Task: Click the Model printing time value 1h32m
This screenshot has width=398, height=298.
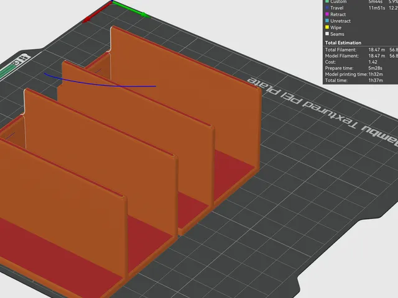Action: 376,74
